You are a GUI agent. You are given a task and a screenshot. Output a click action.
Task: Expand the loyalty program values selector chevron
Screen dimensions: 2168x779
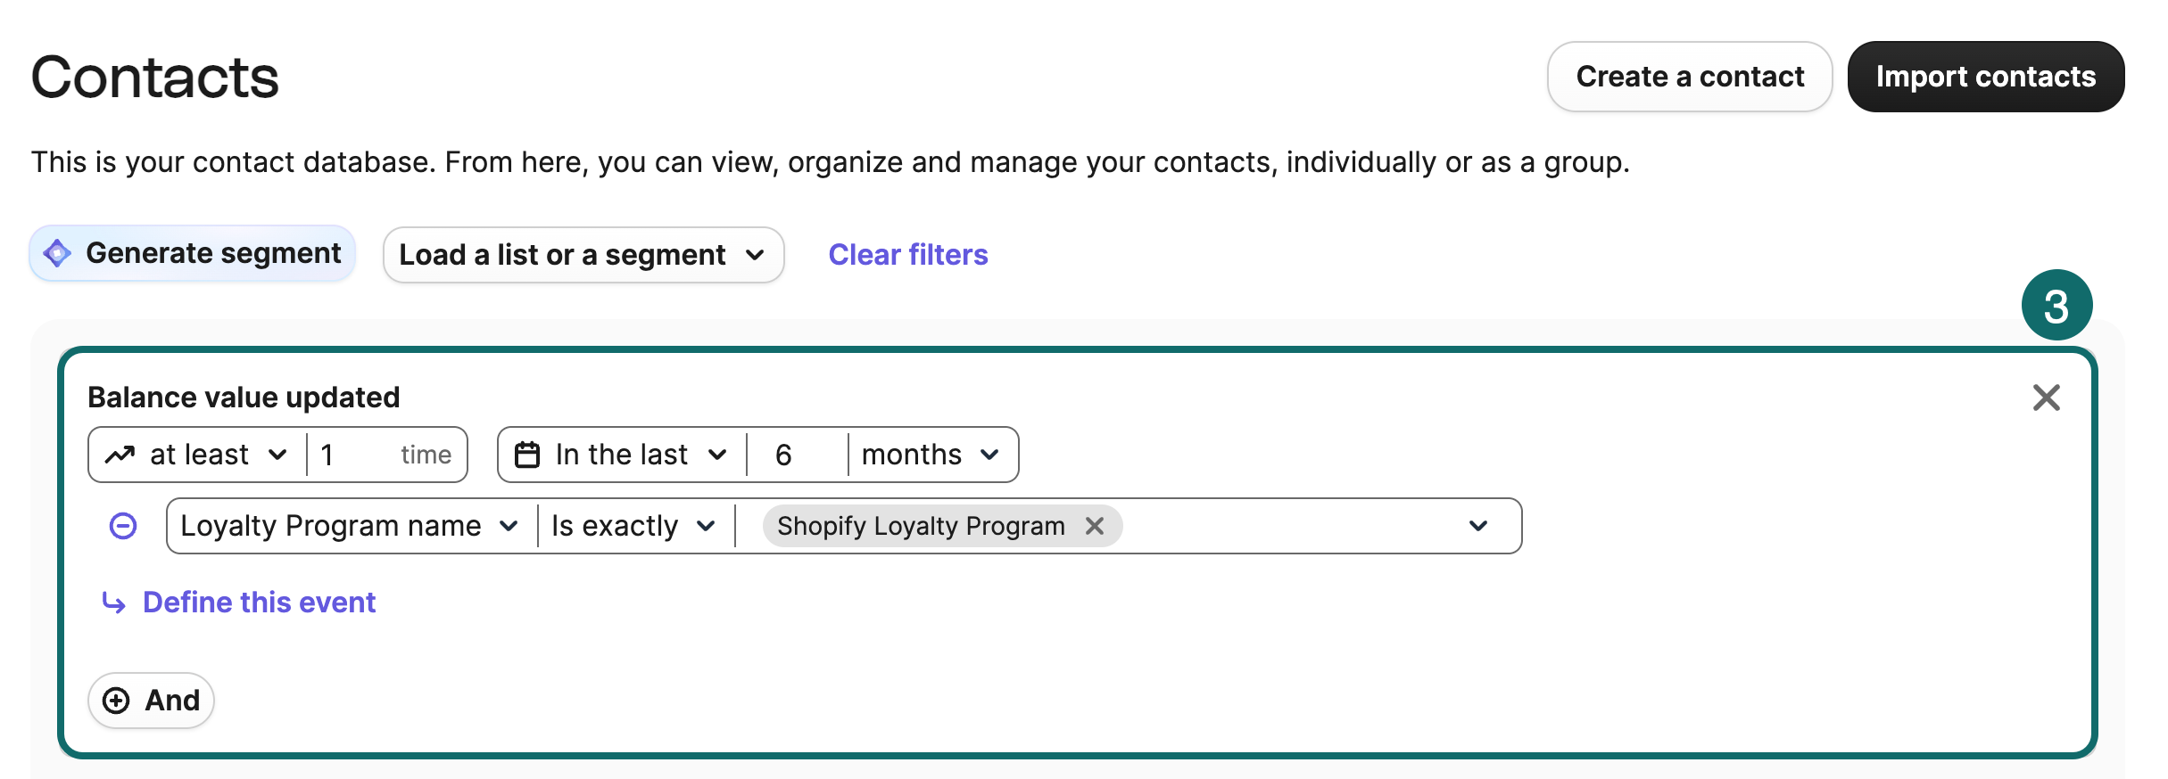1478,526
